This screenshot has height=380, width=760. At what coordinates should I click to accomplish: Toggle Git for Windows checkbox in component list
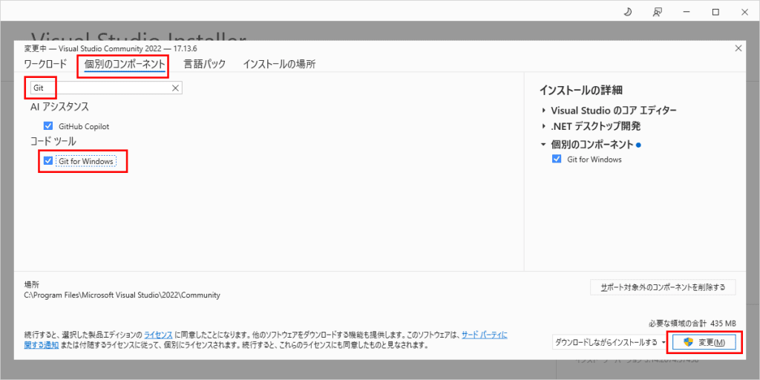48,160
